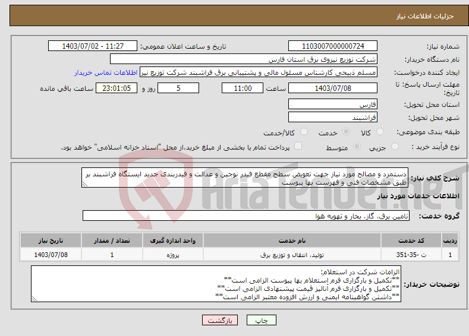This screenshot has width=469, height=336.
Task: Select the خدمت radio button
Action: pyautogui.click(x=346, y=132)
